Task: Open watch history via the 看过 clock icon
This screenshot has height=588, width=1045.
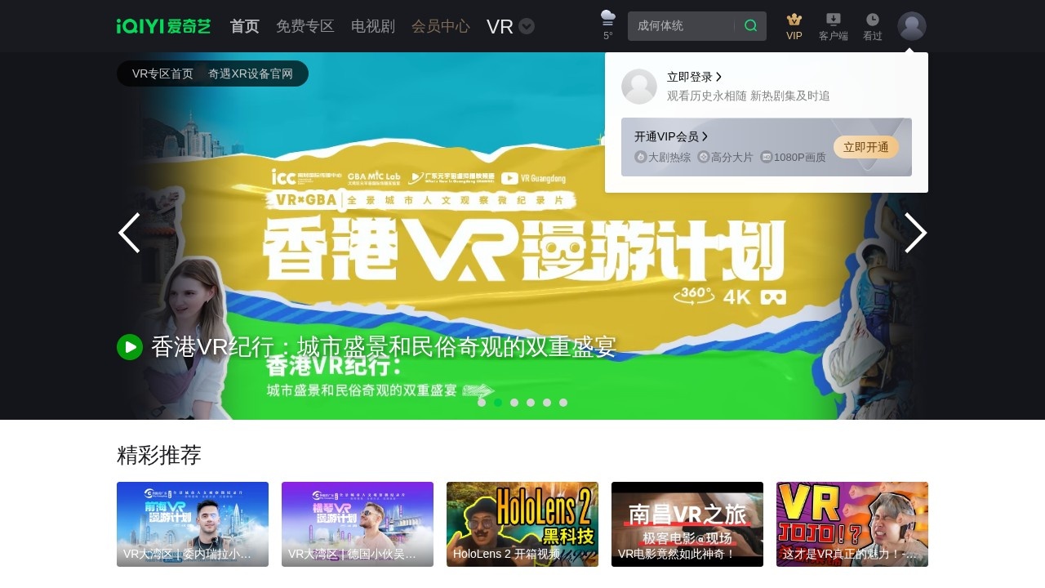Action: (872, 20)
